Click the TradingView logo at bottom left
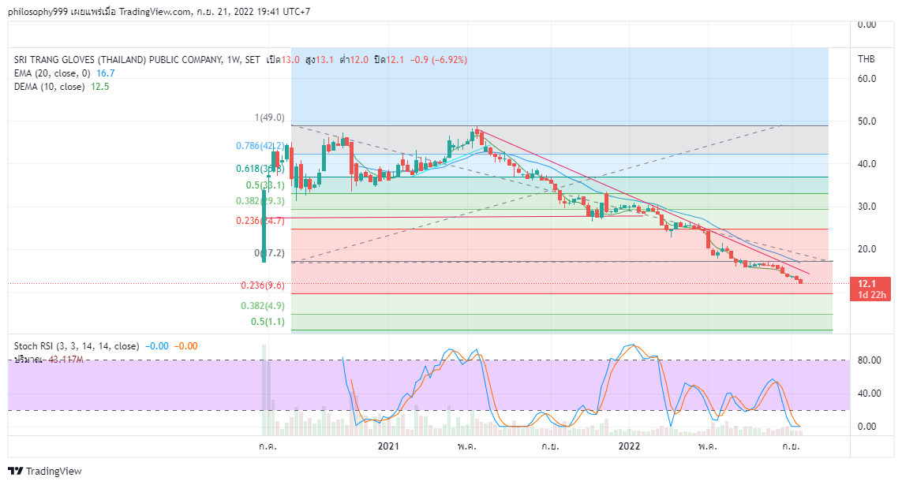Image resolution: width=902 pixels, height=485 pixels. coord(45,472)
